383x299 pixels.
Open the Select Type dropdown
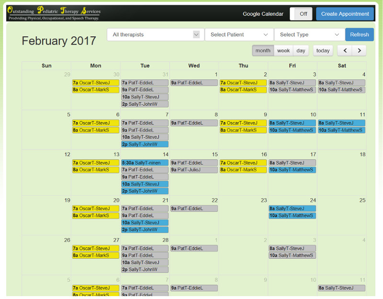click(x=309, y=34)
